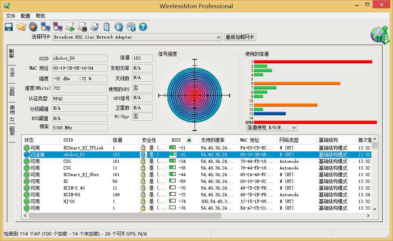Image resolution: width=393 pixels, height=241 pixels.
Task: Click the scroll icon with black square
Action: [82, 27]
